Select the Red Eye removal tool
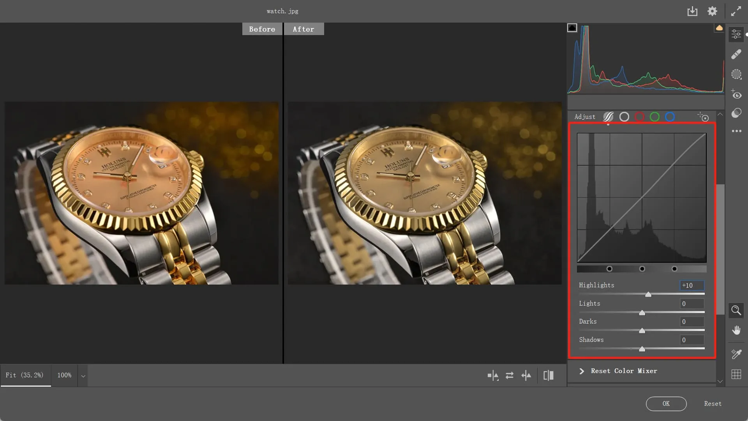 736,95
